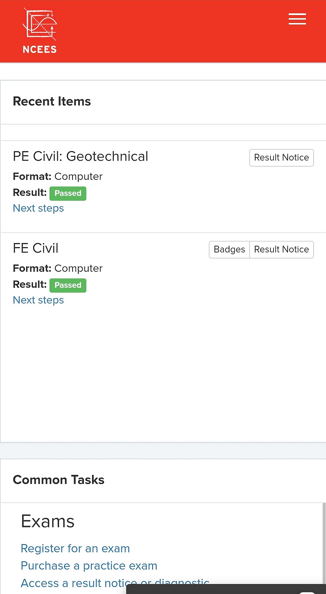Click the FE Civil exam title

click(x=36, y=248)
